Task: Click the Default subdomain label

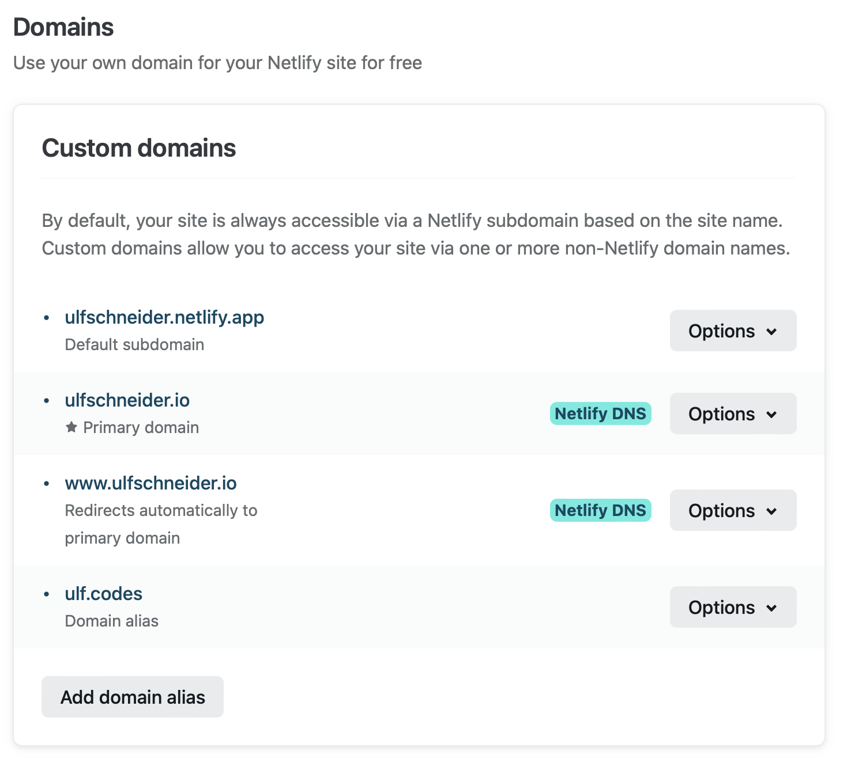Action: [x=134, y=344]
